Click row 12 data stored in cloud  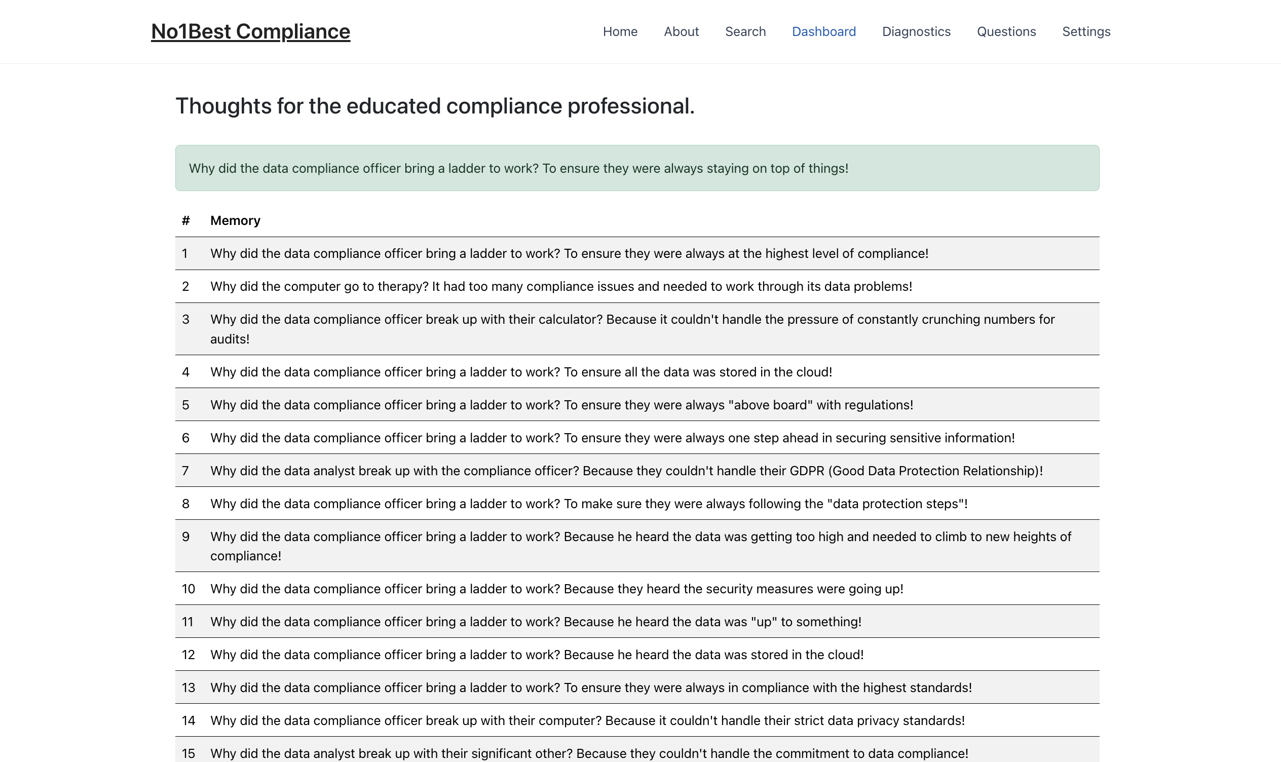tap(537, 654)
